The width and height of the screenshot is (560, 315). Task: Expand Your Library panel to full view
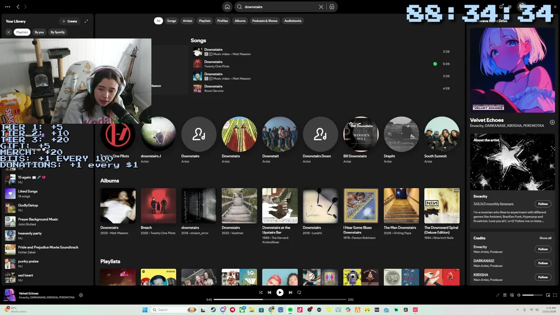tap(86, 21)
